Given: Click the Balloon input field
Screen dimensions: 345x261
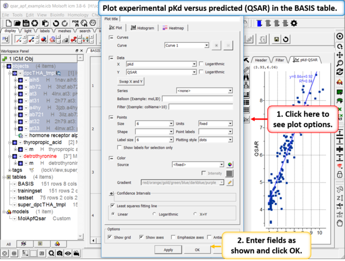Looking at the screenshot, I should pos(197,99).
